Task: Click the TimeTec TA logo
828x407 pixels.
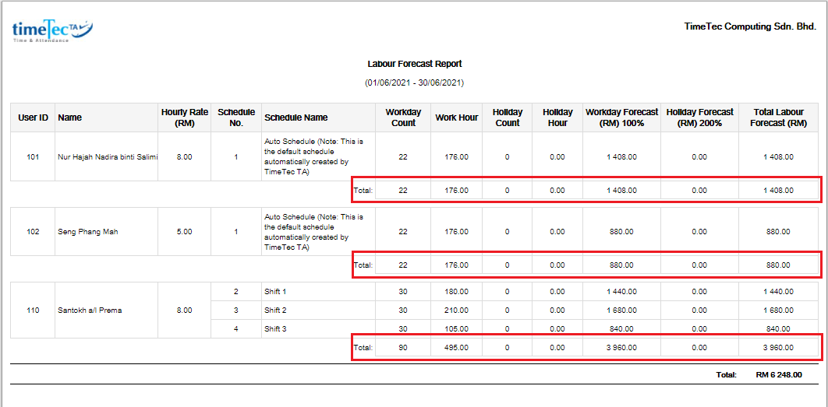Action: pyautogui.click(x=52, y=33)
